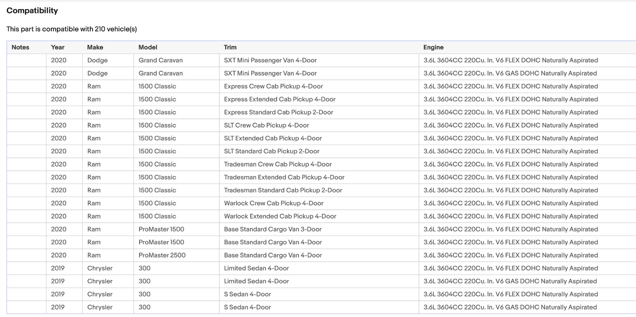Click ProMaster 1500 in the Cargo Van 3-Door row
The width and height of the screenshot is (636, 317).
pyautogui.click(x=161, y=229)
